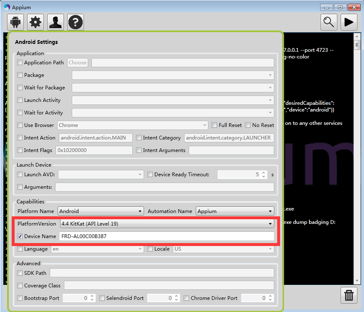Click the log scrollbar thumb
Screen dimensions: 364x312
coord(357,45)
